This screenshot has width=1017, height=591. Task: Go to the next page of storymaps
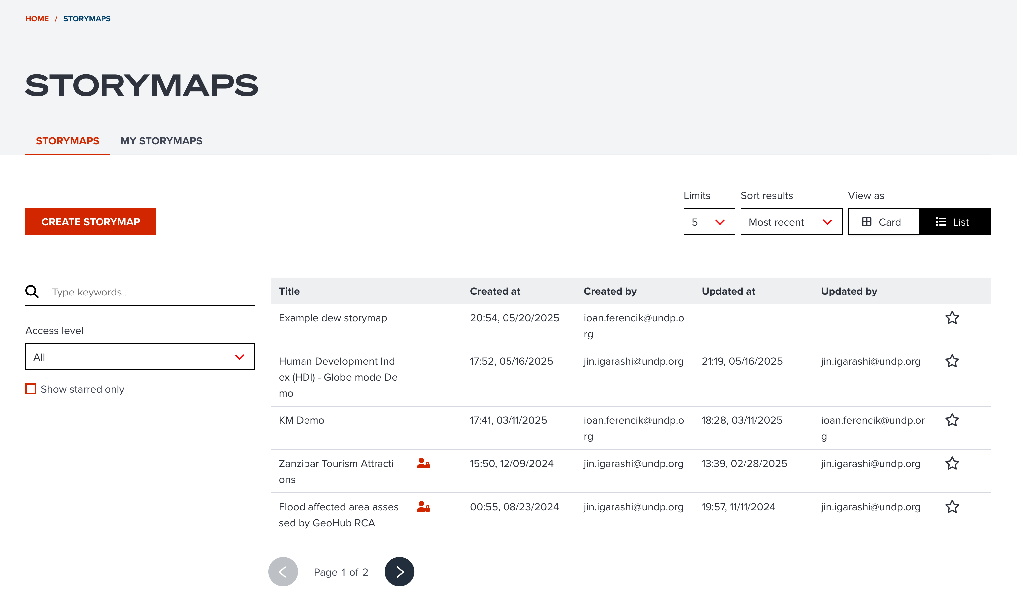point(399,571)
